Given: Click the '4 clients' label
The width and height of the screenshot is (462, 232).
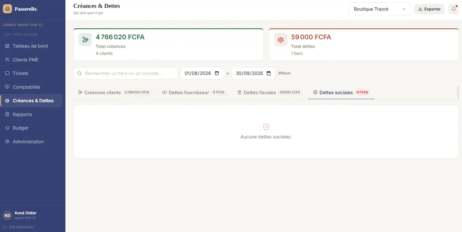Looking at the screenshot, I should (x=104, y=53).
